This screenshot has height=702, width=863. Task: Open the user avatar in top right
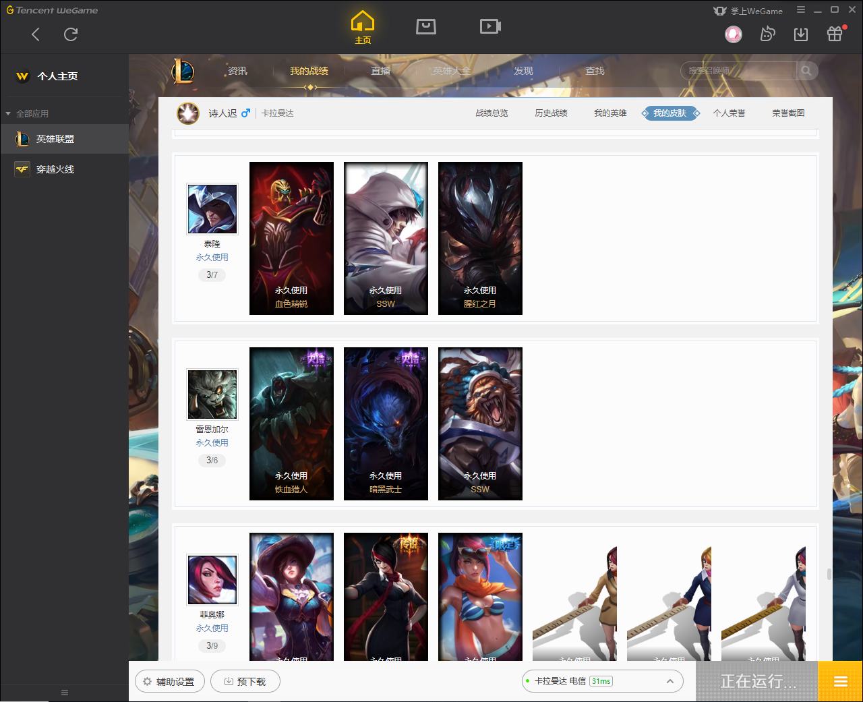click(734, 34)
